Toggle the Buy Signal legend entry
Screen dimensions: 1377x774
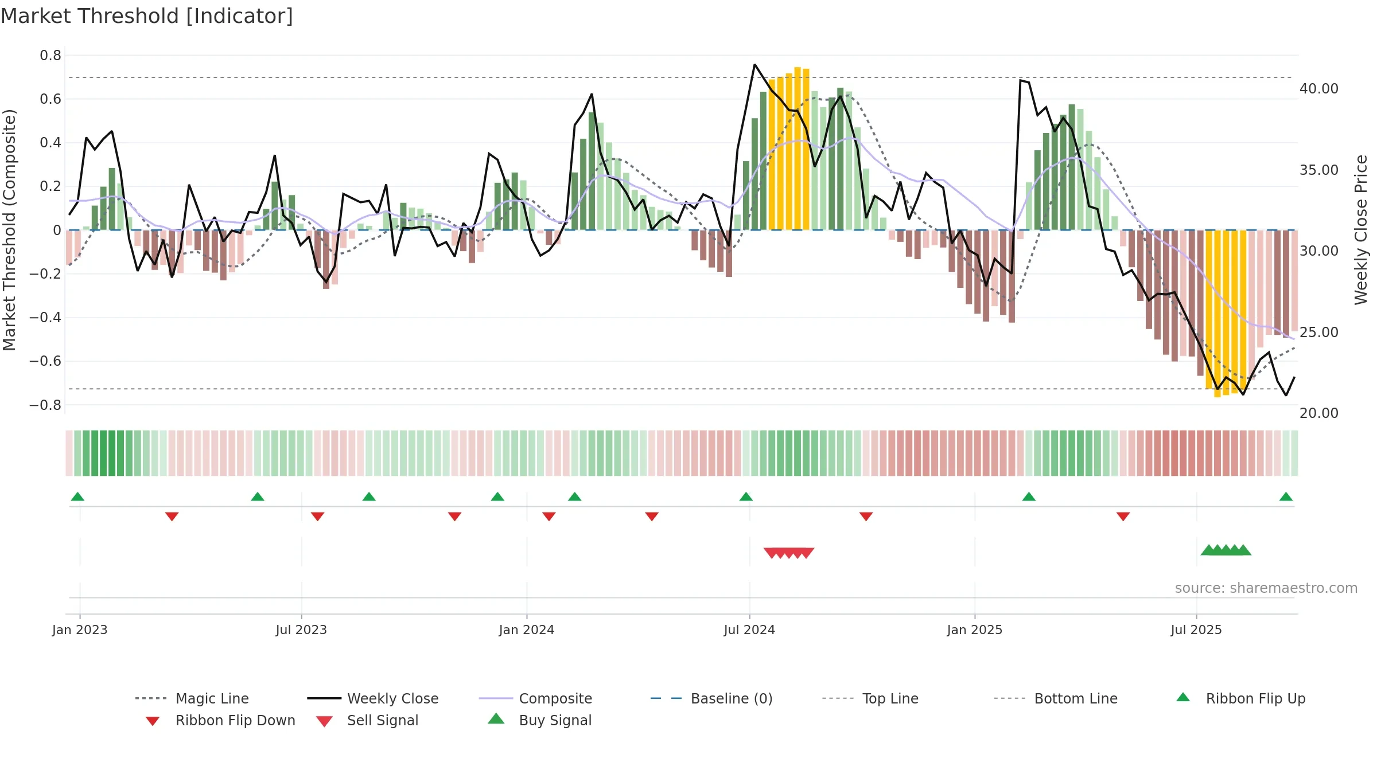click(x=539, y=720)
